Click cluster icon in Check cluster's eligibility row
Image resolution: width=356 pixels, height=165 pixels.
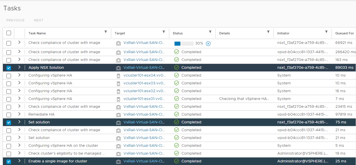pos(118,154)
